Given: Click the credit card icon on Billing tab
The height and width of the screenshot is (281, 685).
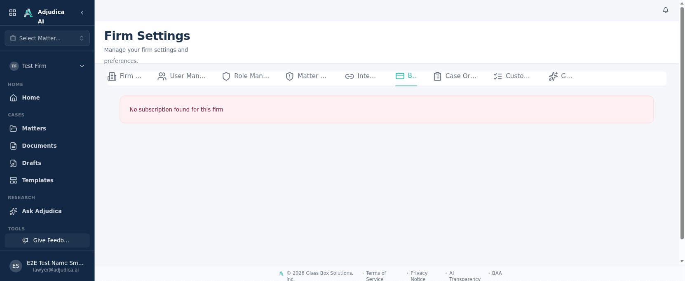Looking at the screenshot, I should [x=400, y=76].
